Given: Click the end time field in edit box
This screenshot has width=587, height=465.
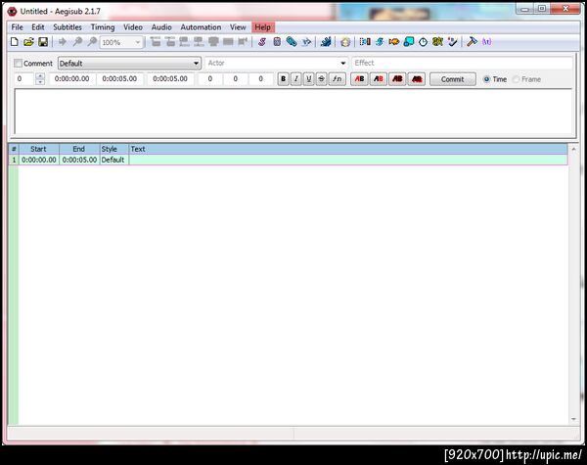Looking at the screenshot, I should [119, 79].
